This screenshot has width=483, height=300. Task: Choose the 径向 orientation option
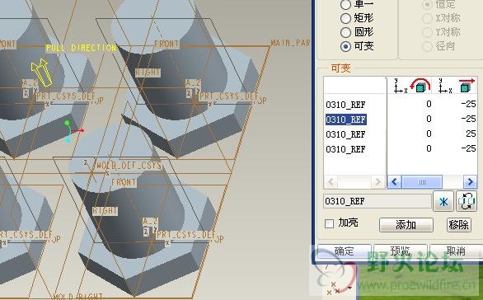tap(427, 46)
